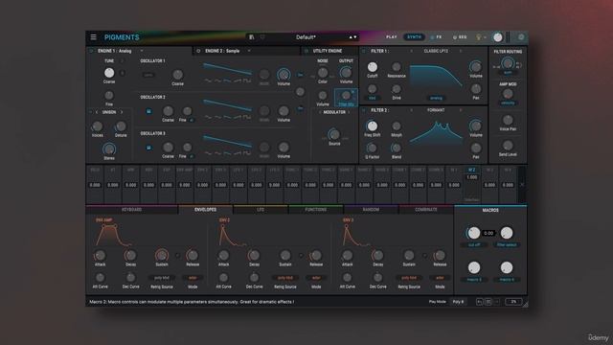This screenshot has width=613, height=345.
Task: Switch to SYNTH view
Action: (x=414, y=37)
